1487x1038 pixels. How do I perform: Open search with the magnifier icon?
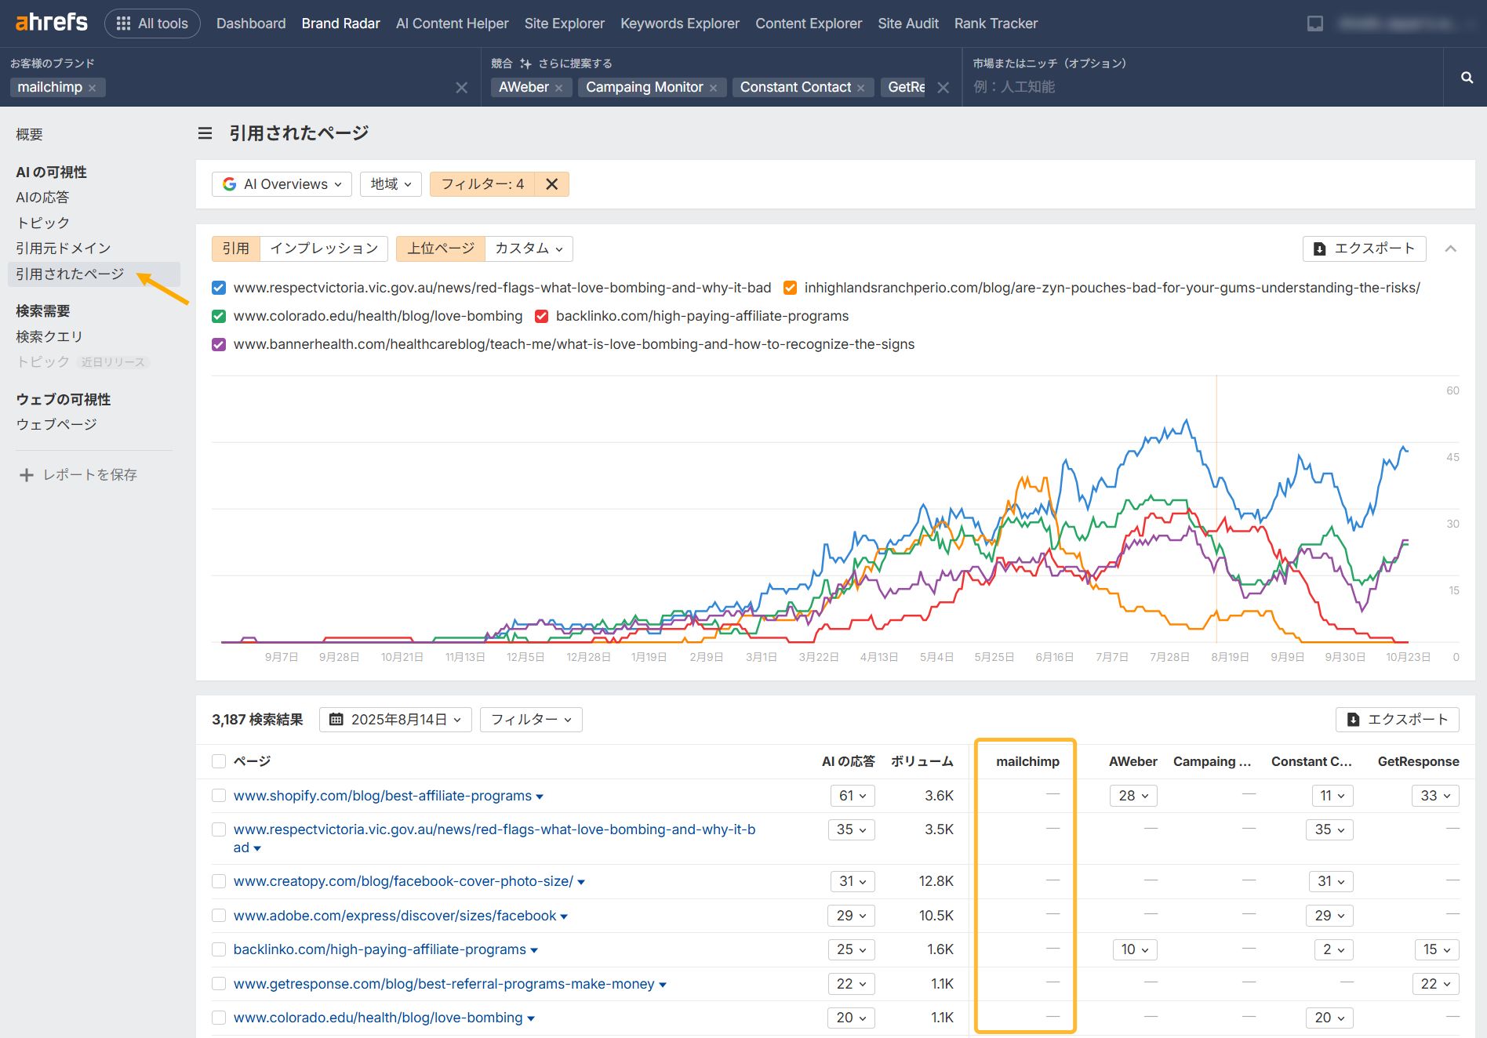pos(1466,78)
